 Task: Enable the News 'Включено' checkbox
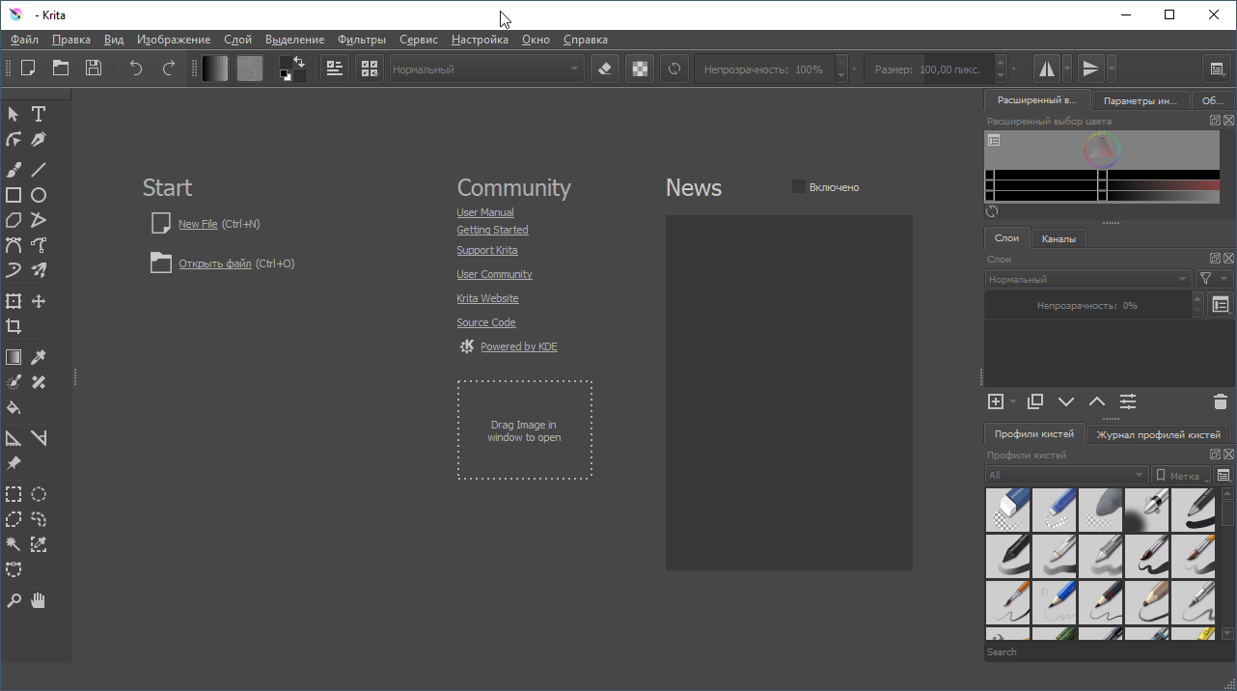click(x=799, y=186)
